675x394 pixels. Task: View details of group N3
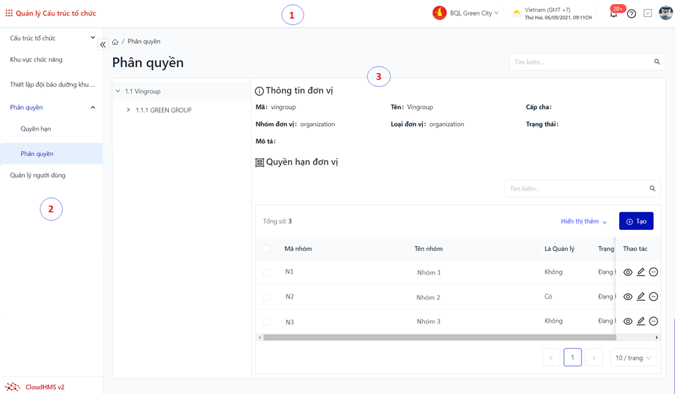click(628, 321)
